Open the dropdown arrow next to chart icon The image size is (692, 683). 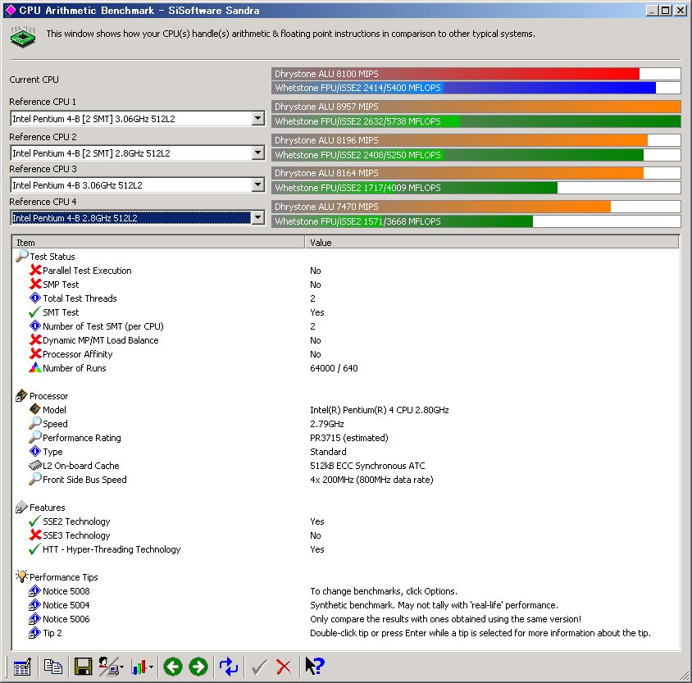151,667
